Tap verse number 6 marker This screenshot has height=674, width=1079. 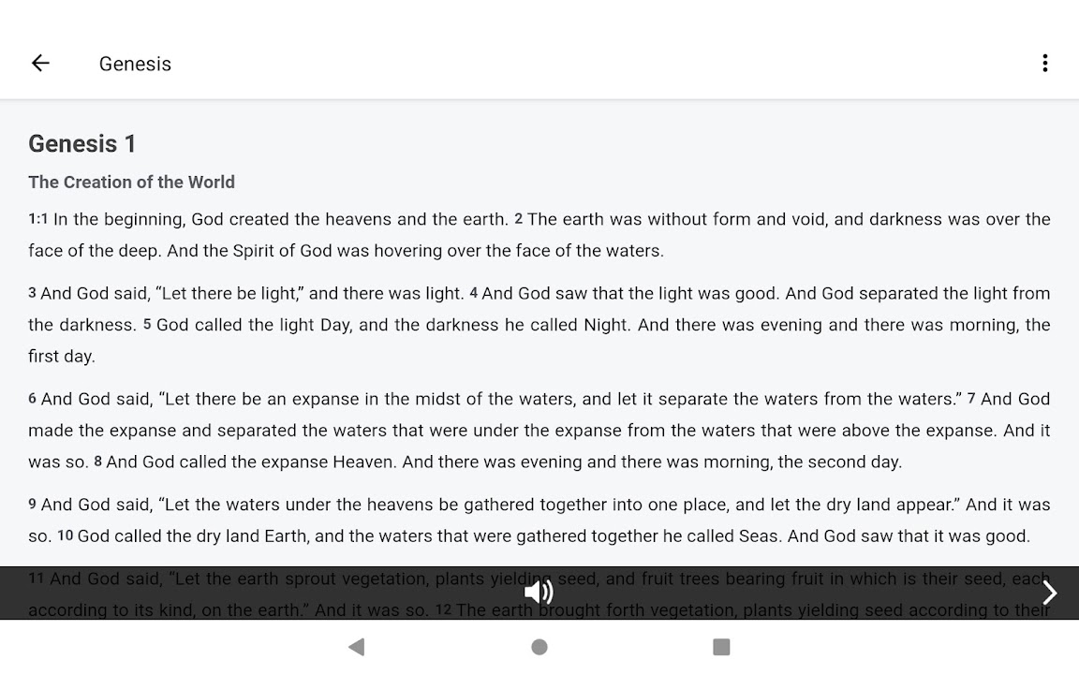[x=32, y=399]
